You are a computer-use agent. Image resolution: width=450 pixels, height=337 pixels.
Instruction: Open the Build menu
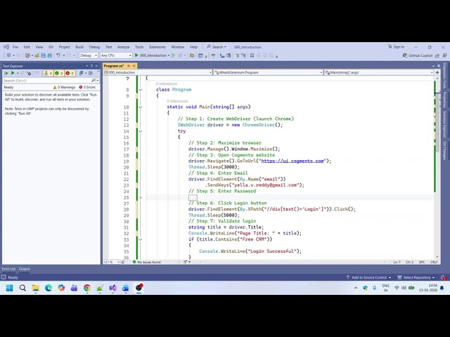coord(79,47)
